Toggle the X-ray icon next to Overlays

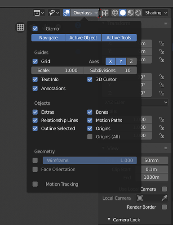coord(105,13)
